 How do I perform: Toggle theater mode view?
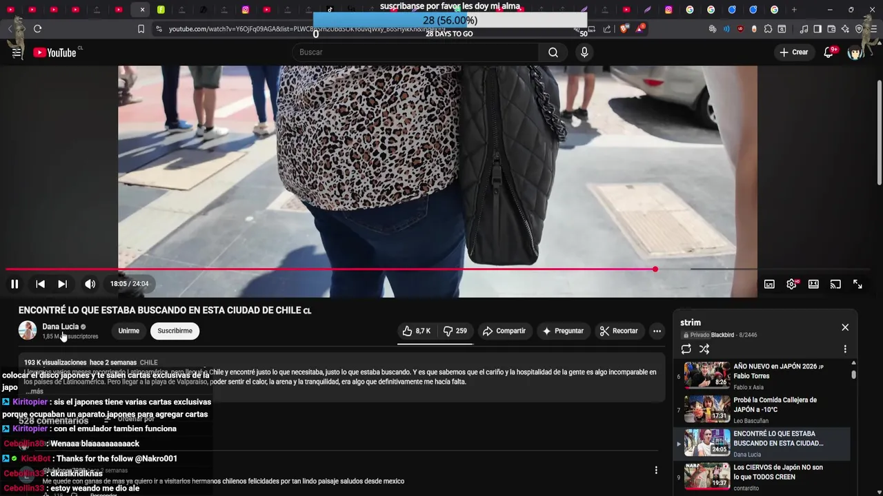813,284
